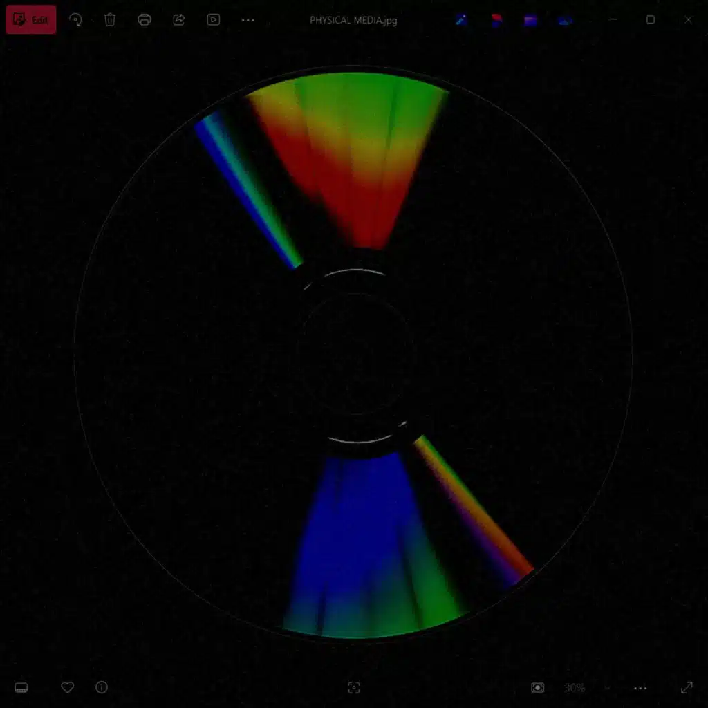Mark photo as favorite with heart icon
The width and height of the screenshot is (708, 708).
click(67, 687)
